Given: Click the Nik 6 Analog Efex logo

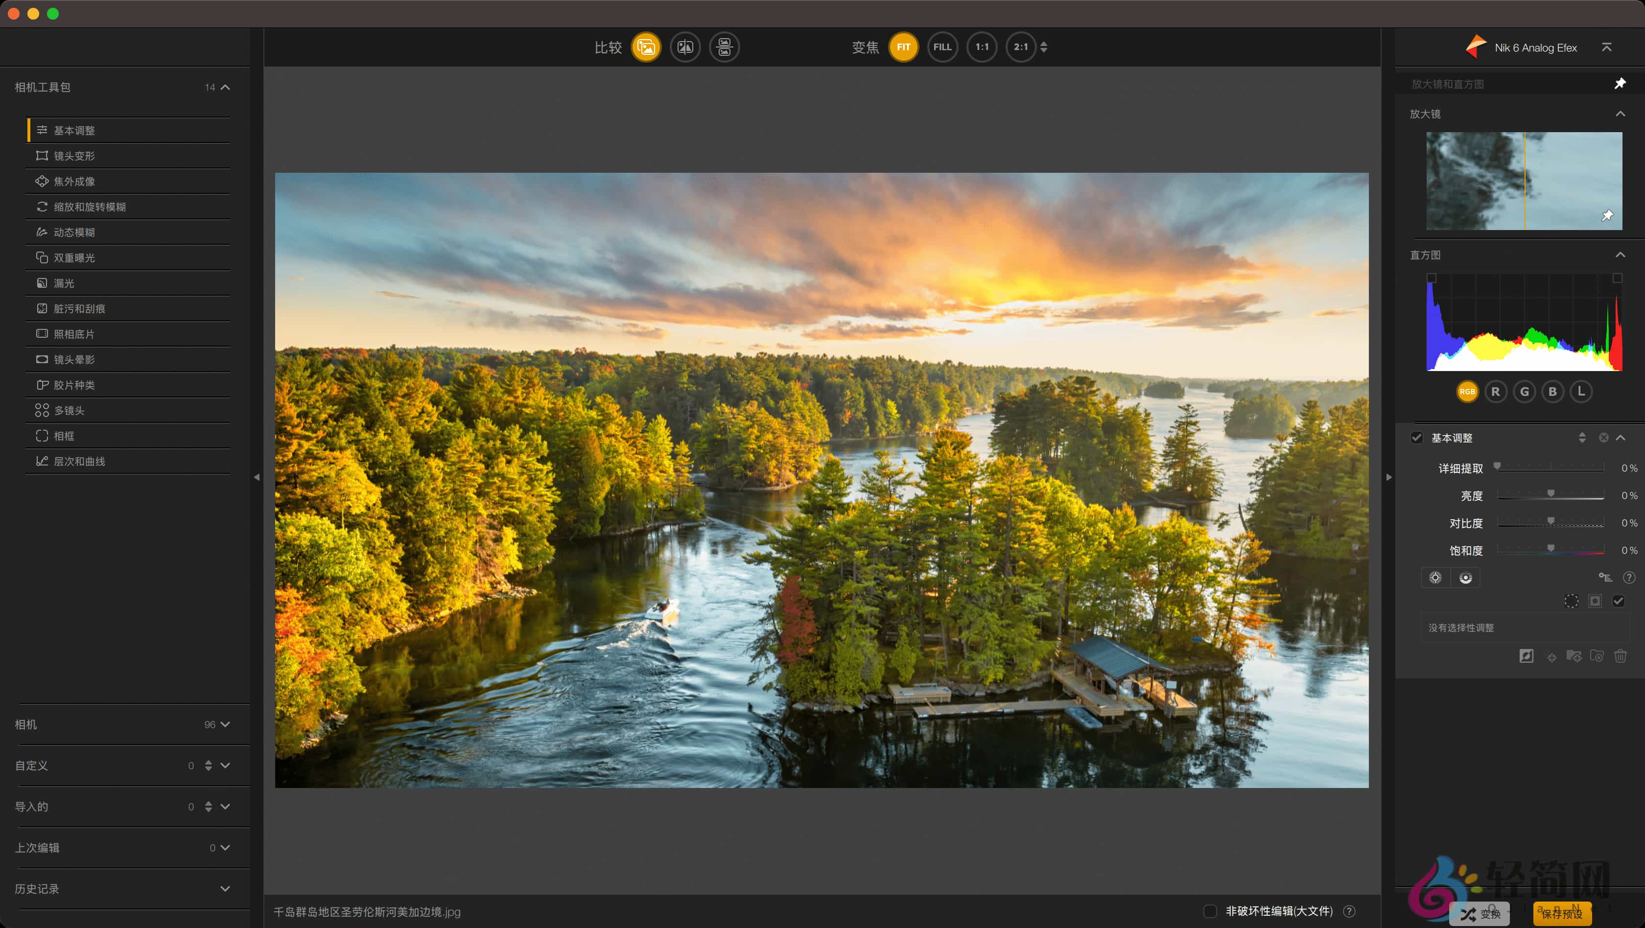Looking at the screenshot, I should pos(1476,47).
